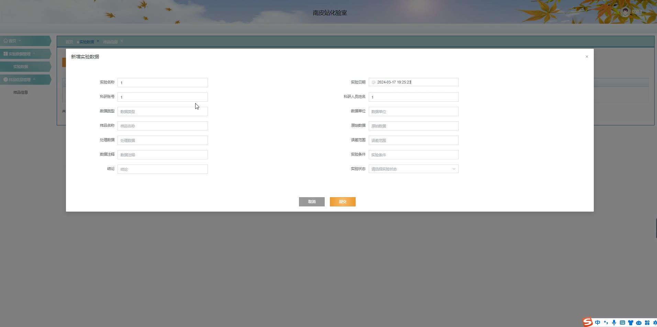Click the 误差范围 input field
The height and width of the screenshot is (327, 657).
(x=413, y=140)
